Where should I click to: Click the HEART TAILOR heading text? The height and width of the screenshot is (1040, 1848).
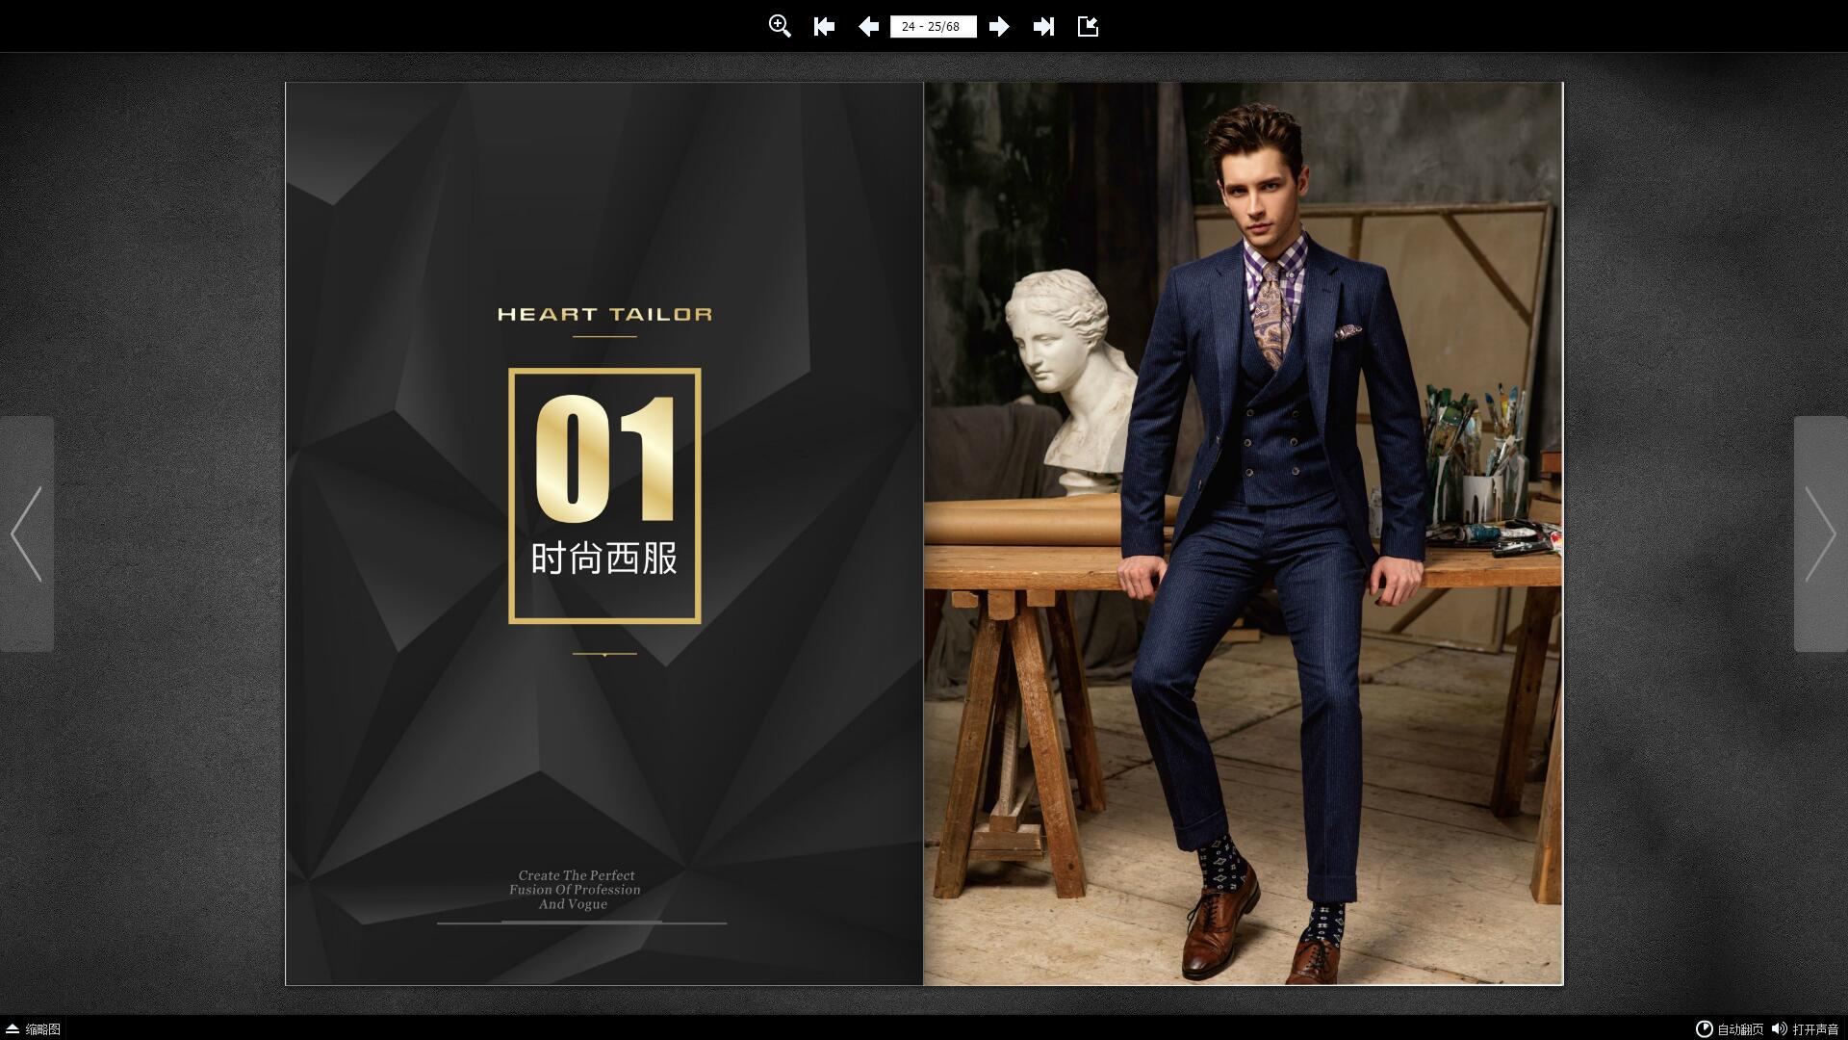pyautogui.click(x=604, y=314)
